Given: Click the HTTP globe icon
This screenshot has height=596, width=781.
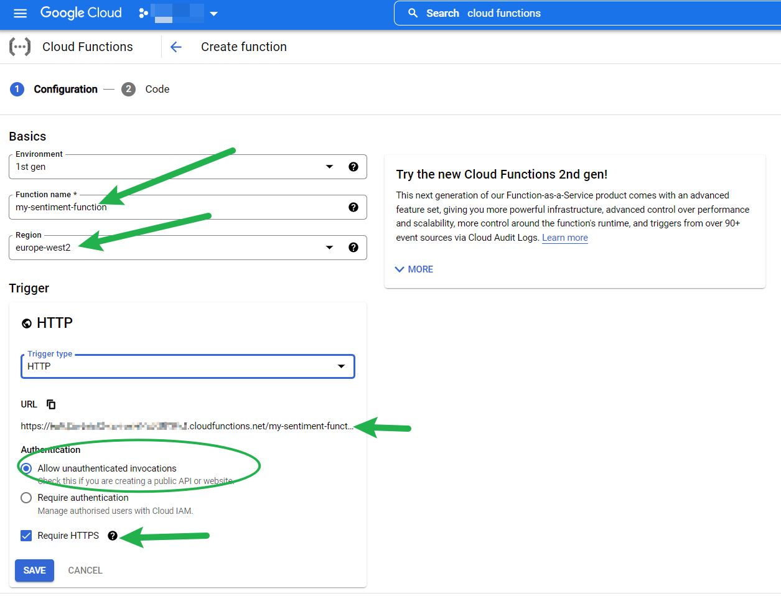Looking at the screenshot, I should tap(27, 324).
